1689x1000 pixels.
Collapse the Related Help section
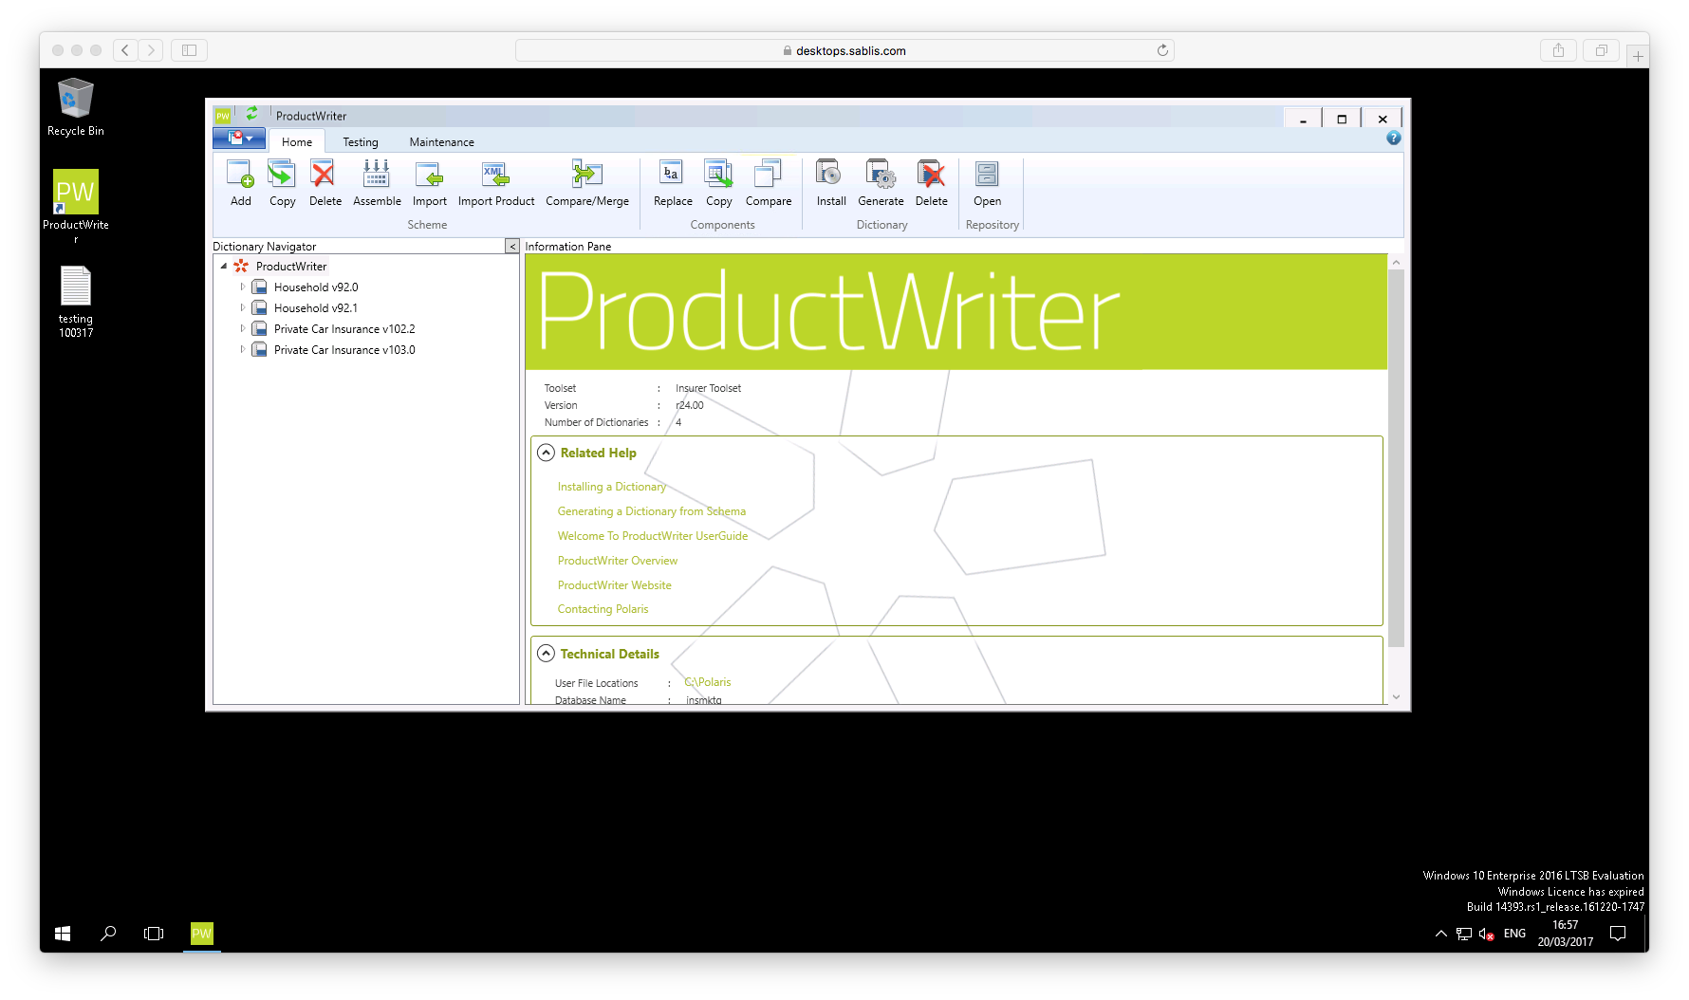[x=546, y=453]
